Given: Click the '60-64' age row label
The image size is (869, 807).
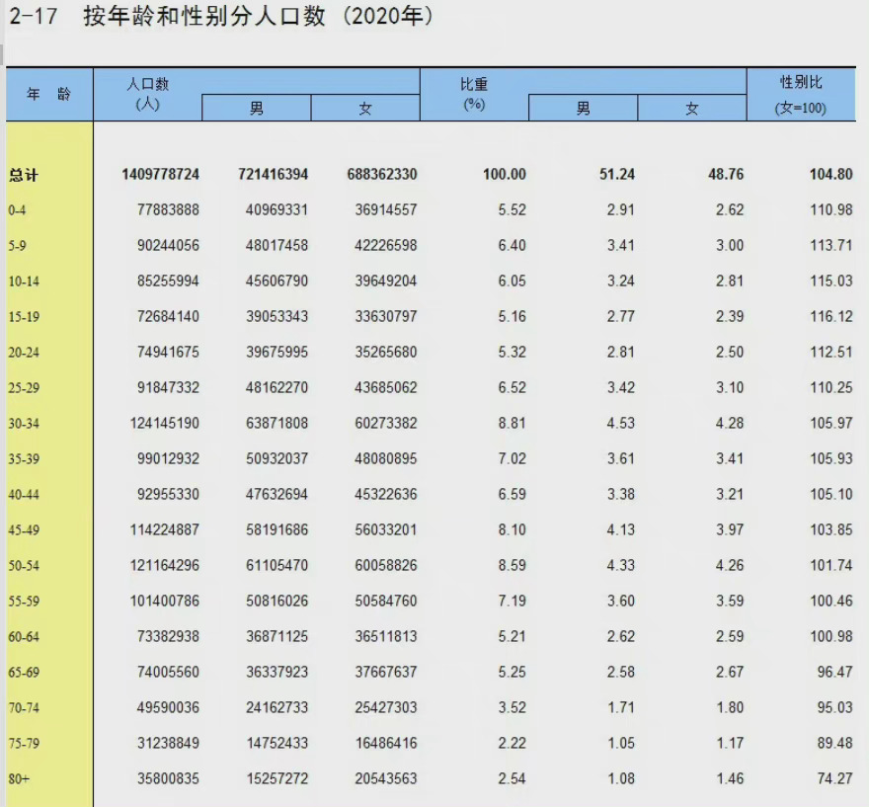Looking at the screenshot, I should click(x=24, y=637).
